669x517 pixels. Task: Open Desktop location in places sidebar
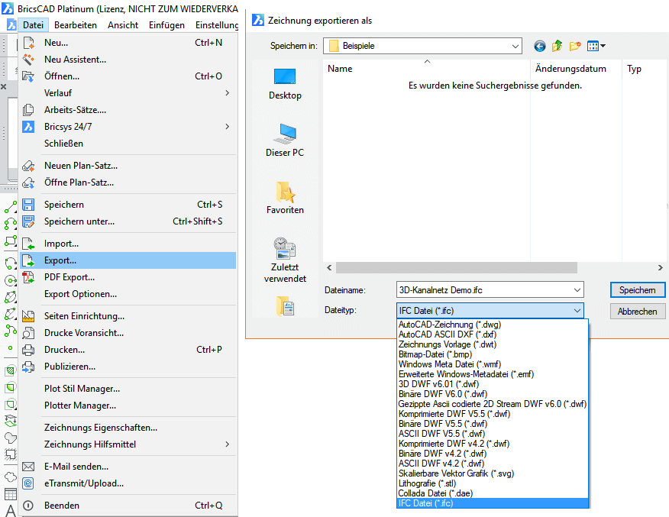pos(285,82)
